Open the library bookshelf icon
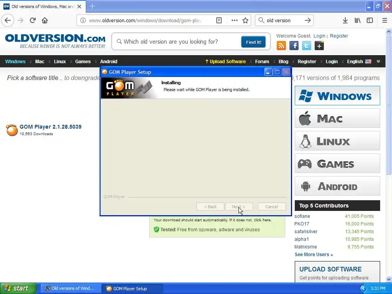Image resolution: width=392 pixels, height=294 pixels. coord(358,21)
